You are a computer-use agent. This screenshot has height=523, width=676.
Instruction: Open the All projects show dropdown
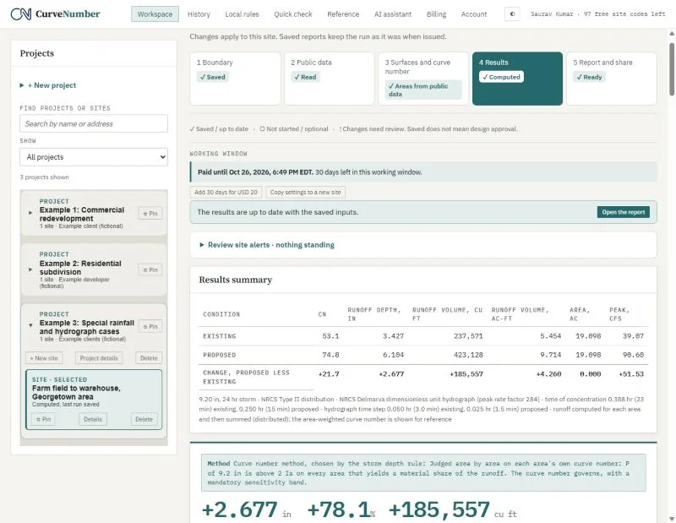pos(94,157)
